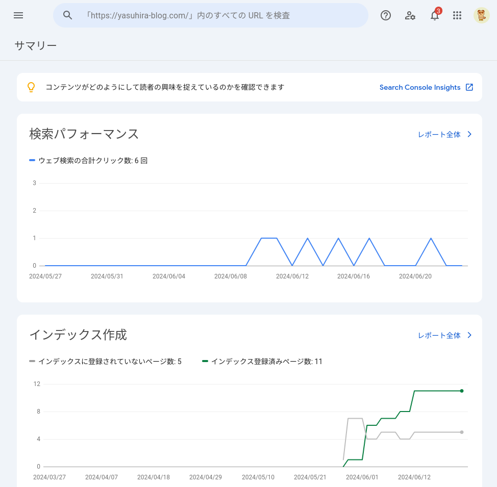Toggle the gray non-indexed pages legend
The image size is (497, 487).
coord(105,362)
